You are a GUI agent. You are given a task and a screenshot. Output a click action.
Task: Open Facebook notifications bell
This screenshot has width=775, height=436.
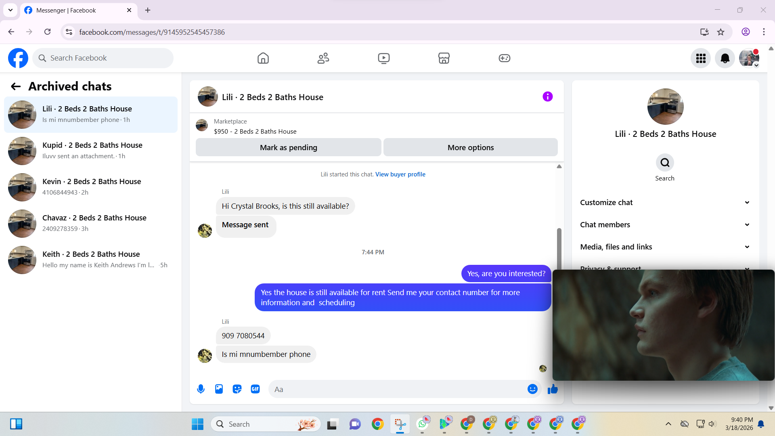pos(725,59)
